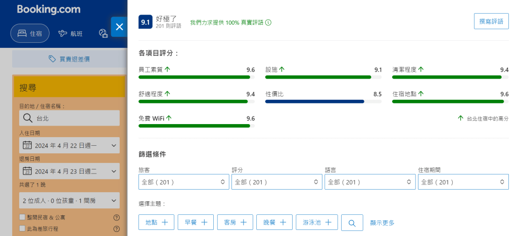The height and width of the screenshot is (236, 517).
Task: Click the info icon beside 真實評語
Action: pyautogui.click(x=268, y=23)
